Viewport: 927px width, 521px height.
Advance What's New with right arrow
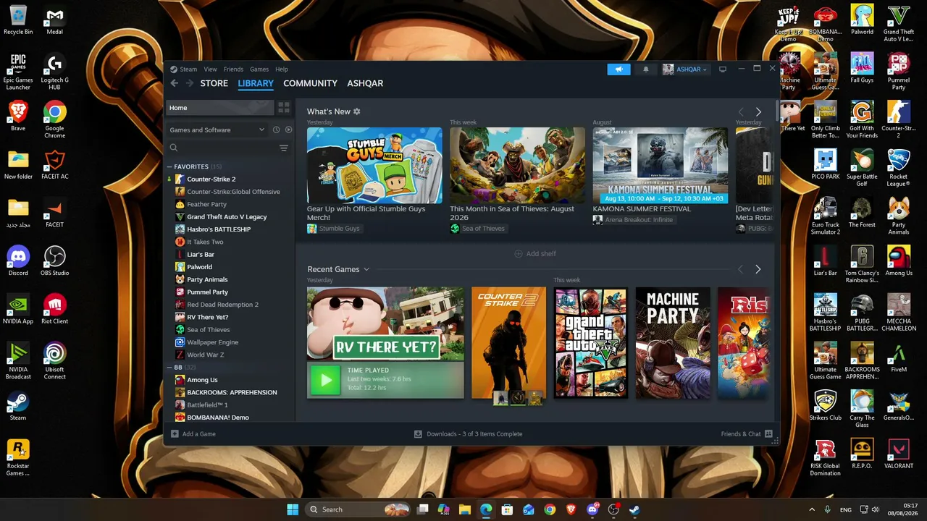(x=758, y=112)
